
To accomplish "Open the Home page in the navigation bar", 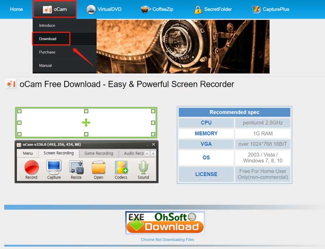I will (16, 9).
